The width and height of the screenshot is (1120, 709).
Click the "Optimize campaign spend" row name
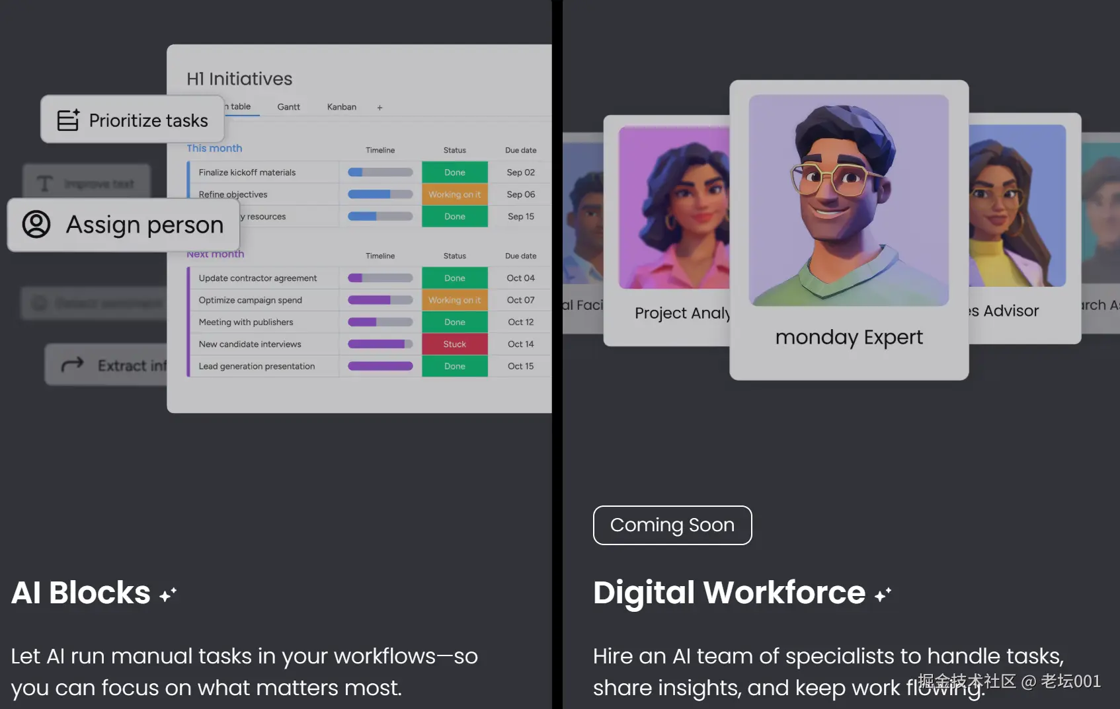click(x=251, y=300)
